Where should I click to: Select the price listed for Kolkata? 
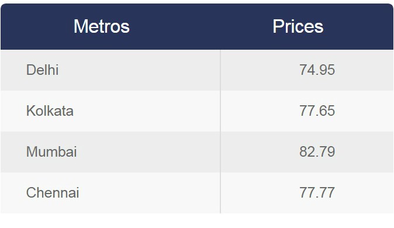point(317,111)
